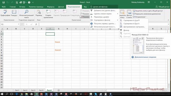This screenshot has width=171, height=96.
Task: Expand the formula bar arrow
Action: [169, 24]
